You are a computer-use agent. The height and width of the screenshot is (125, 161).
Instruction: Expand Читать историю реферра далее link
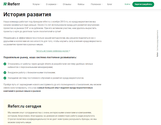coord(53,51)
